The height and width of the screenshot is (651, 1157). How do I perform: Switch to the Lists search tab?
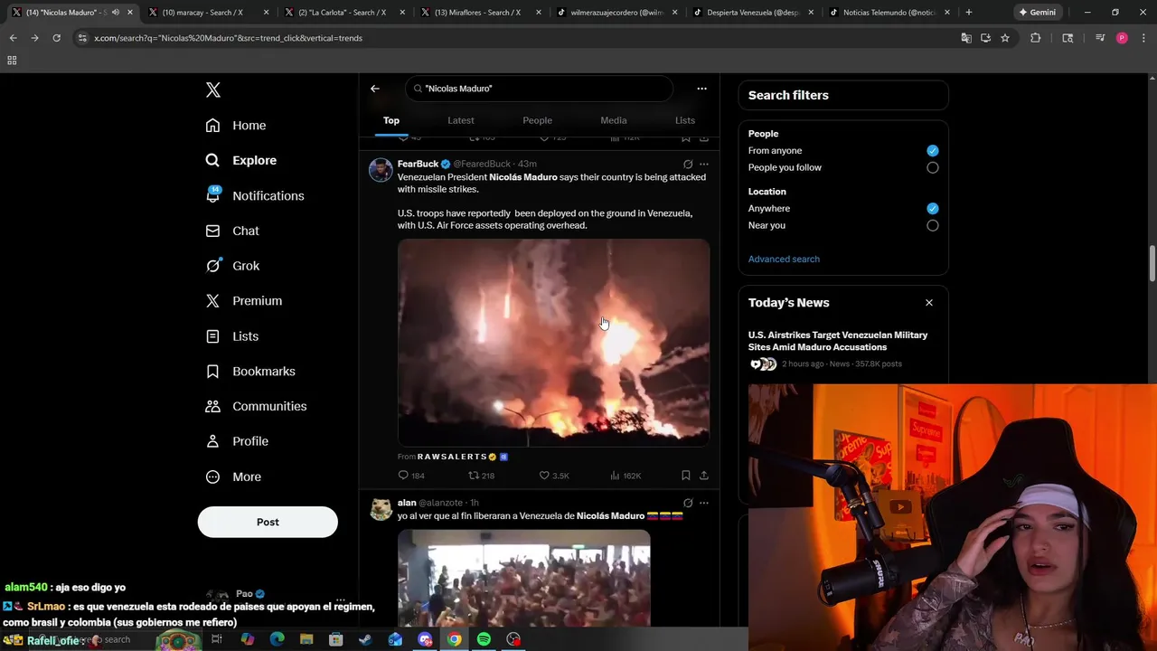click(685, 120)
